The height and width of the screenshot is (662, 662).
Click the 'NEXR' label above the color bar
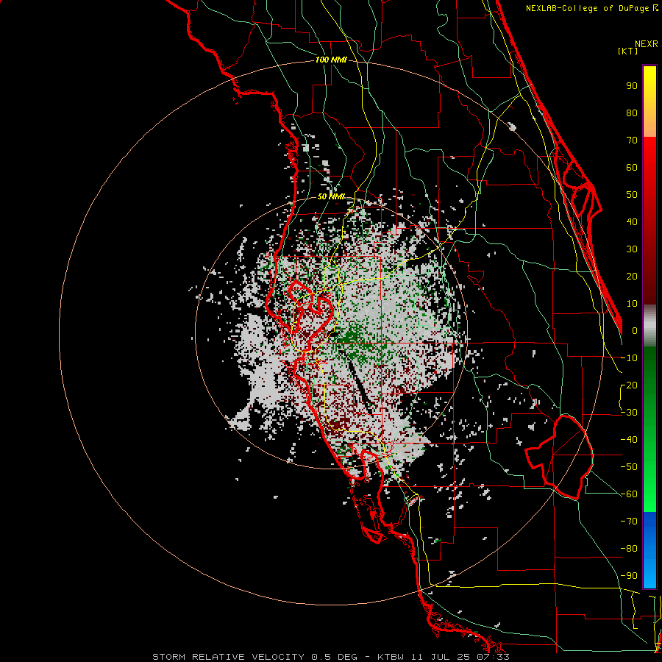click(x=647, y=44)
